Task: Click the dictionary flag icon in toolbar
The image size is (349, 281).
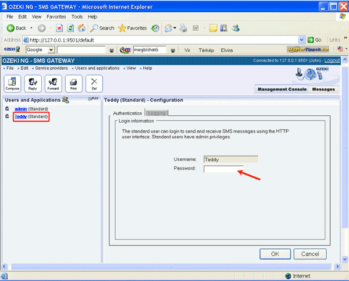Action: [x=125, y=50]
